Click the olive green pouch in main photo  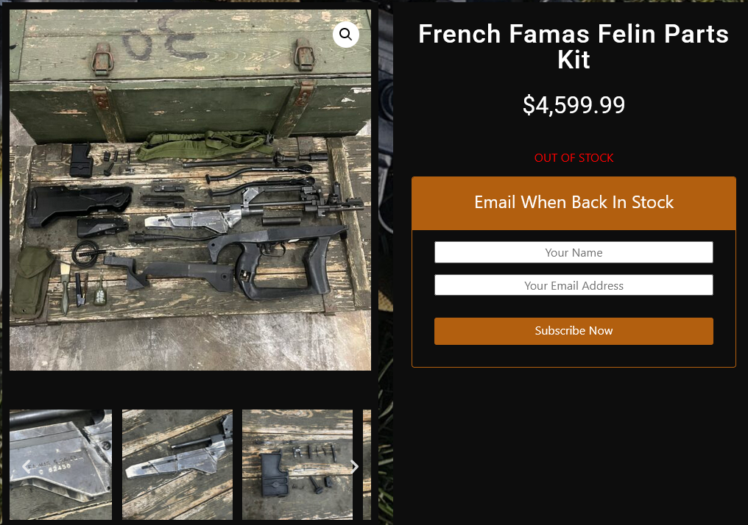(31, 279)
